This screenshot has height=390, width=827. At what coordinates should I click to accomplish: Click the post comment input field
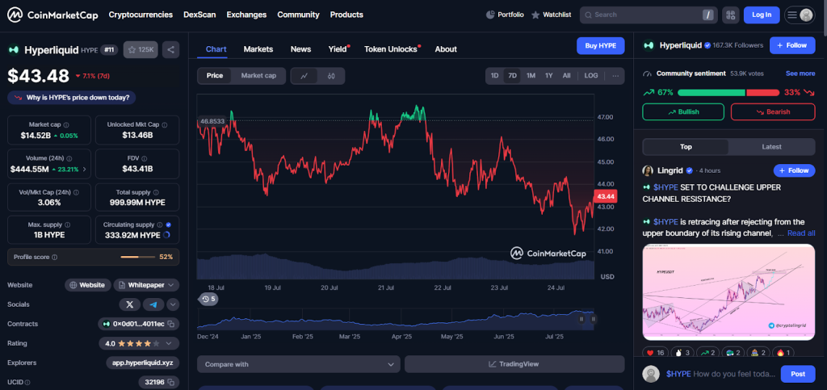[x=721, y=374]
